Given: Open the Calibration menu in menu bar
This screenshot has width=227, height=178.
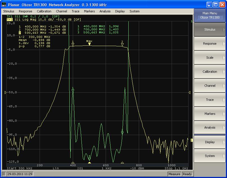Looking at the screenshot, I should [x=44, y=11].
